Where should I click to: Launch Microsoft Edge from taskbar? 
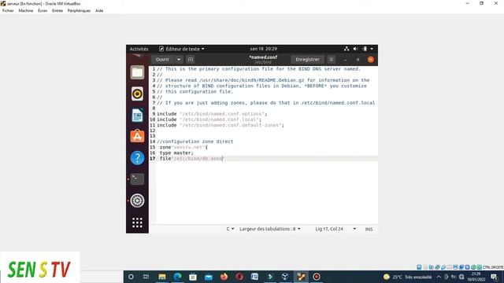pyautogui.click(x=177, y=277)
